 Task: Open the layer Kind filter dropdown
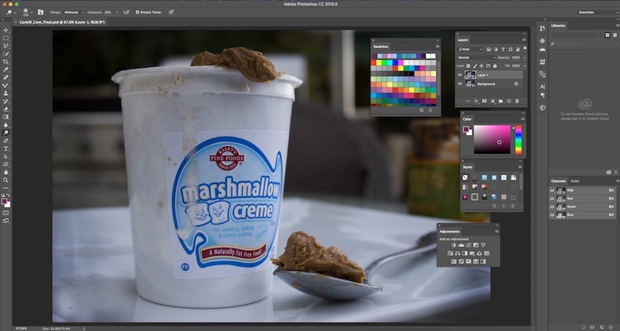pos(470,49)
